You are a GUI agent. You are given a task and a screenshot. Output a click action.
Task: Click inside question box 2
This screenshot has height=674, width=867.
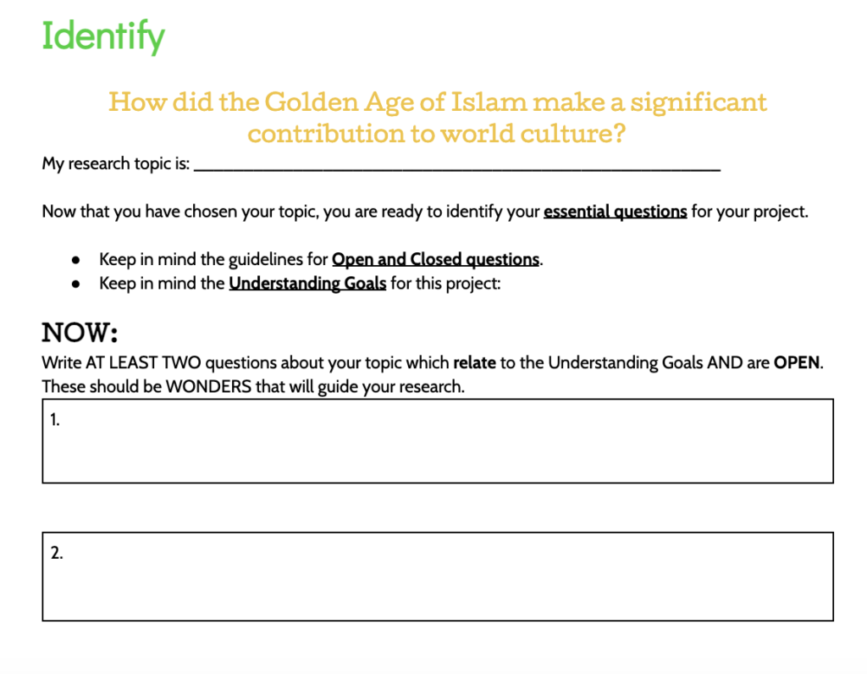tap(438, 577)
